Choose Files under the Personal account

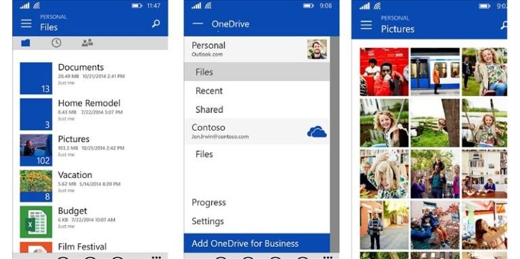[257, 72]
